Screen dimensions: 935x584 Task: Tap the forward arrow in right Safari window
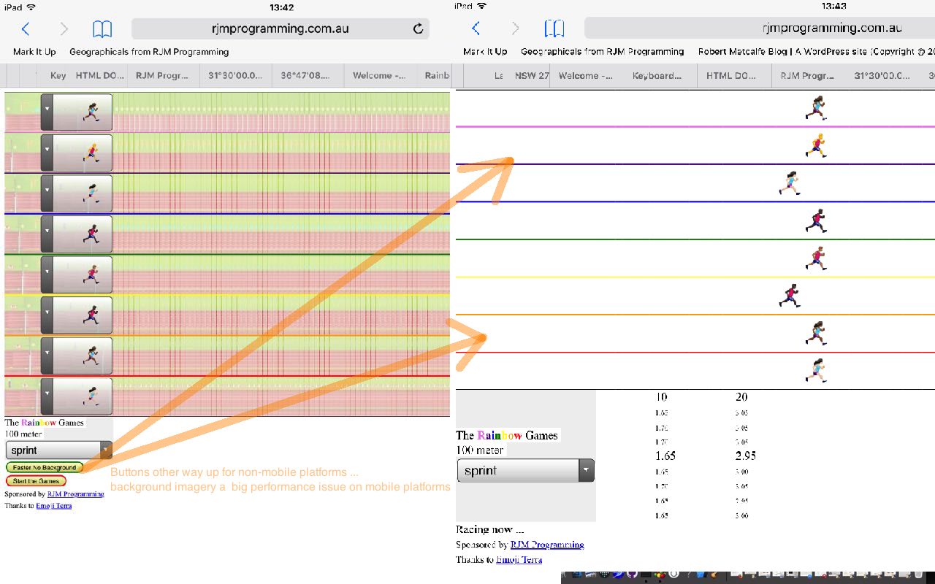coord(515,28)
